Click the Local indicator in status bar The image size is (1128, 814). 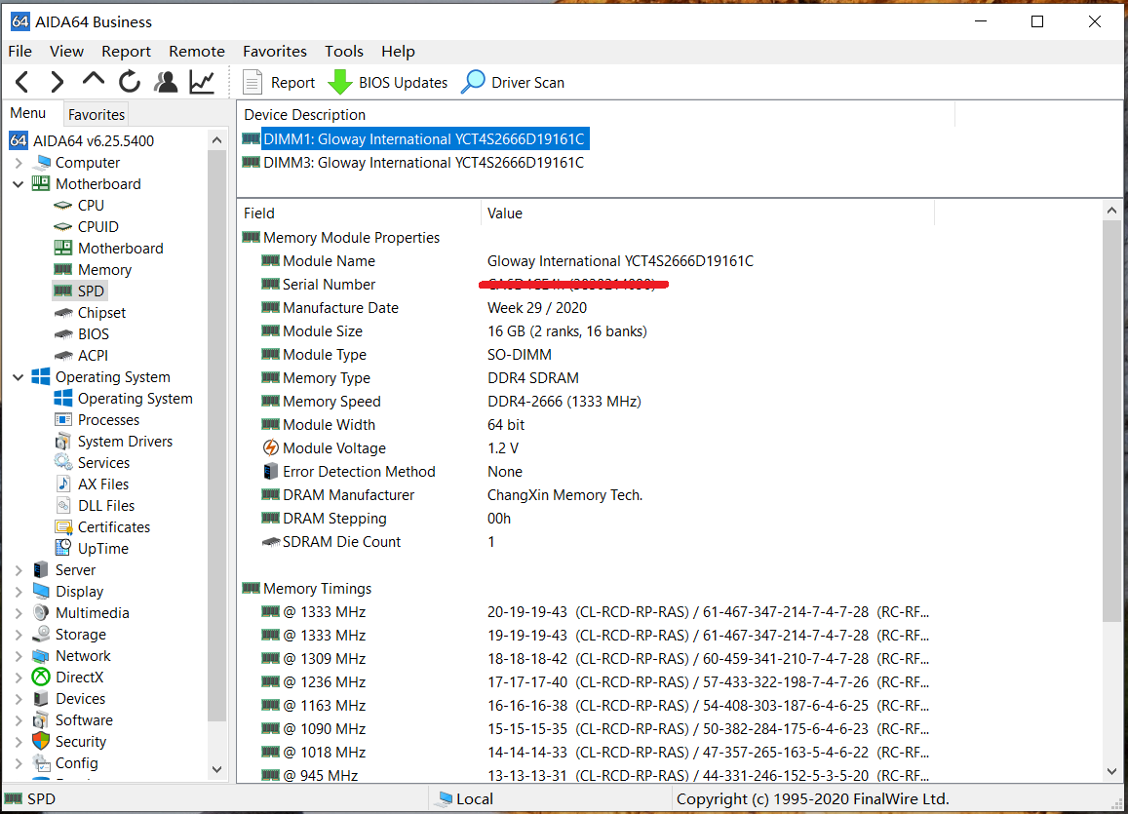coord(475,798)
